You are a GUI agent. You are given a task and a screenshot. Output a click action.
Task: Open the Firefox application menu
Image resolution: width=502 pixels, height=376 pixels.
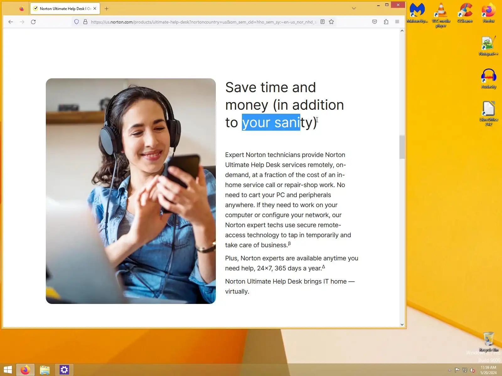click(397, 22)
